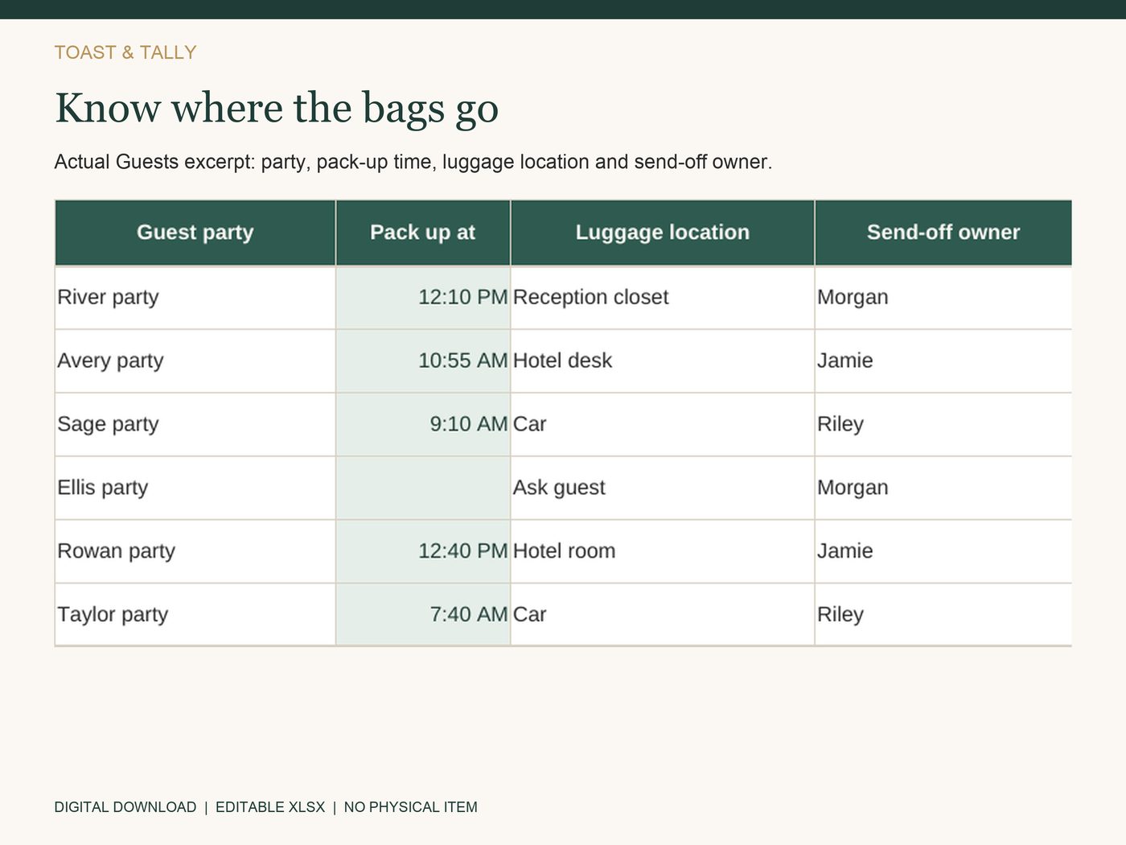Select 'Car' in the Sage party row
The image size is (1126, 845).
pos(663,425)
